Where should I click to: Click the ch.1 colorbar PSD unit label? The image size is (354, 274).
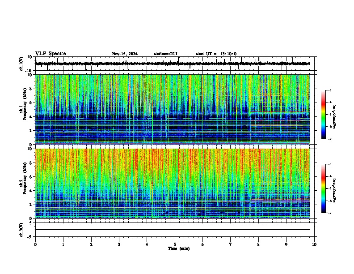[x=335, y=117]
